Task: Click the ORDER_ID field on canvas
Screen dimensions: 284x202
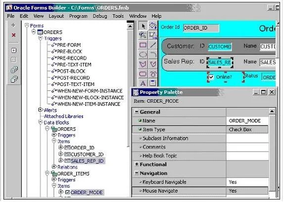Action: coord(201,28)
